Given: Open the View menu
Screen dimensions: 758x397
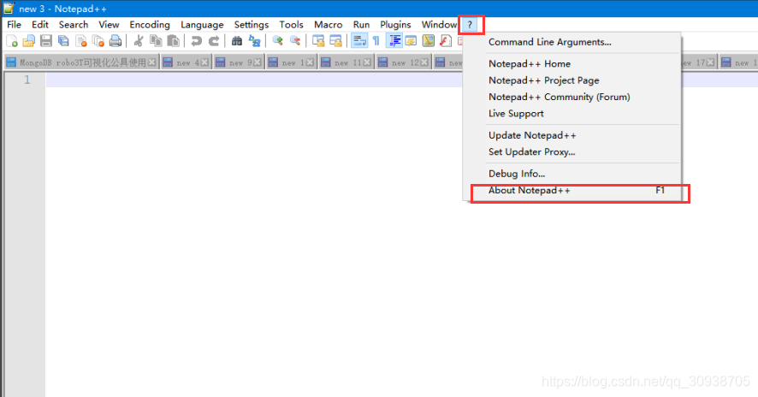Looking at the screenshot, I should (x=109, y=25).
